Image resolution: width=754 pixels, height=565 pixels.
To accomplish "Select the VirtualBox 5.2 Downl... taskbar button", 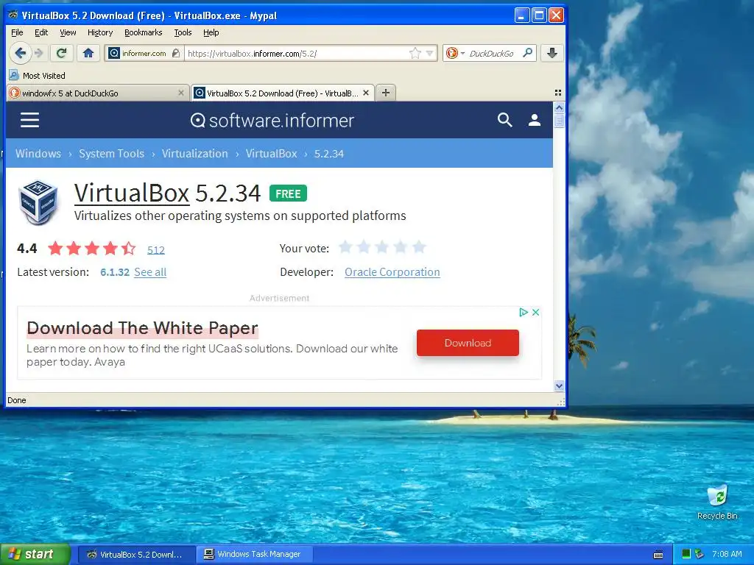I will tap(136, 554).
